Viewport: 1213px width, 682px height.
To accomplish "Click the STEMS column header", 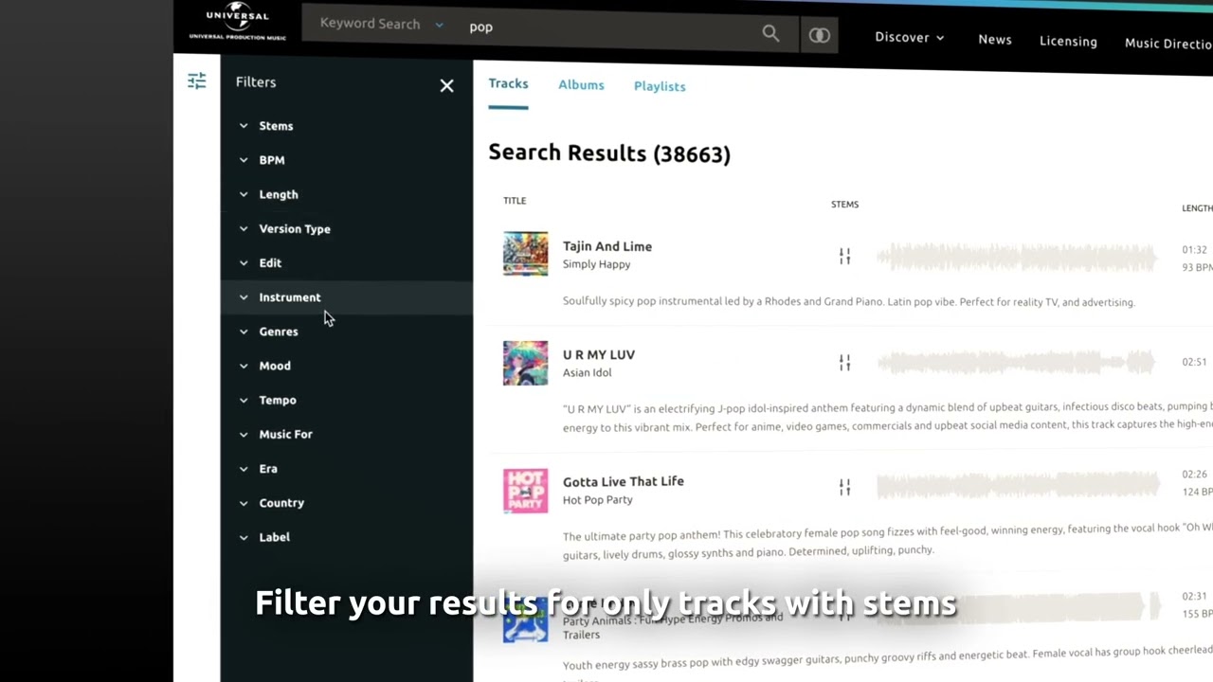I will click(844, 205).
